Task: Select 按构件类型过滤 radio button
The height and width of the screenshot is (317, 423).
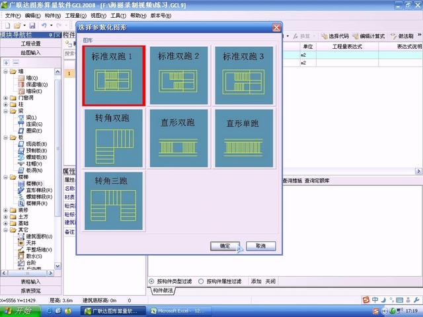Action: [x=153, y=281]
